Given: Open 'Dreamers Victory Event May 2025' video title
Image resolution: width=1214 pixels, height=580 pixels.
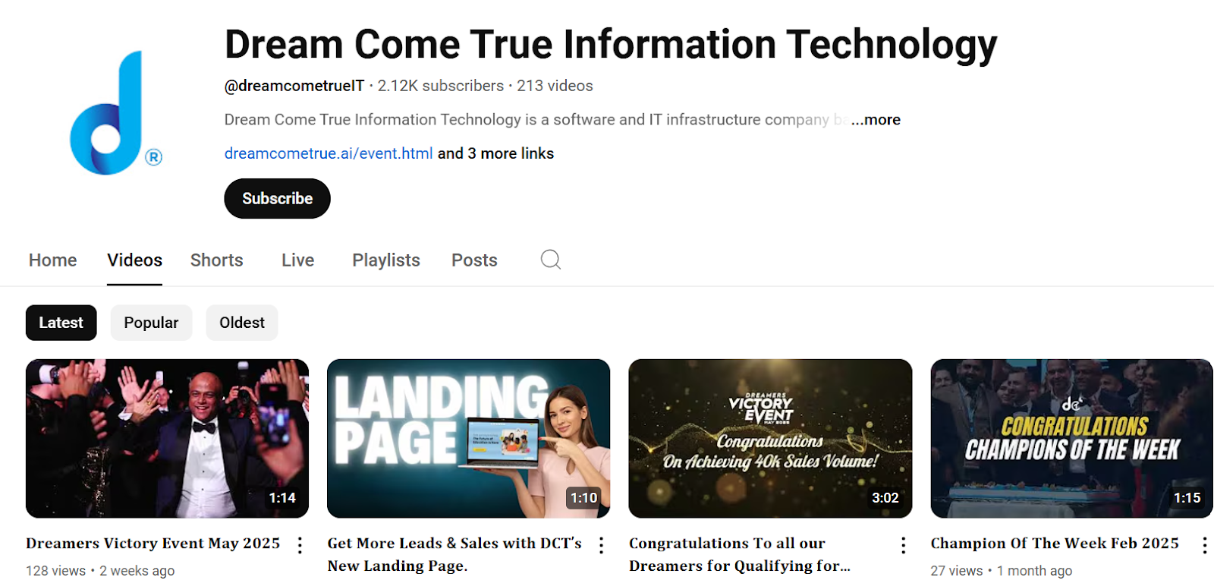Looking at the screenshot, I should click(x=153, y=544).
